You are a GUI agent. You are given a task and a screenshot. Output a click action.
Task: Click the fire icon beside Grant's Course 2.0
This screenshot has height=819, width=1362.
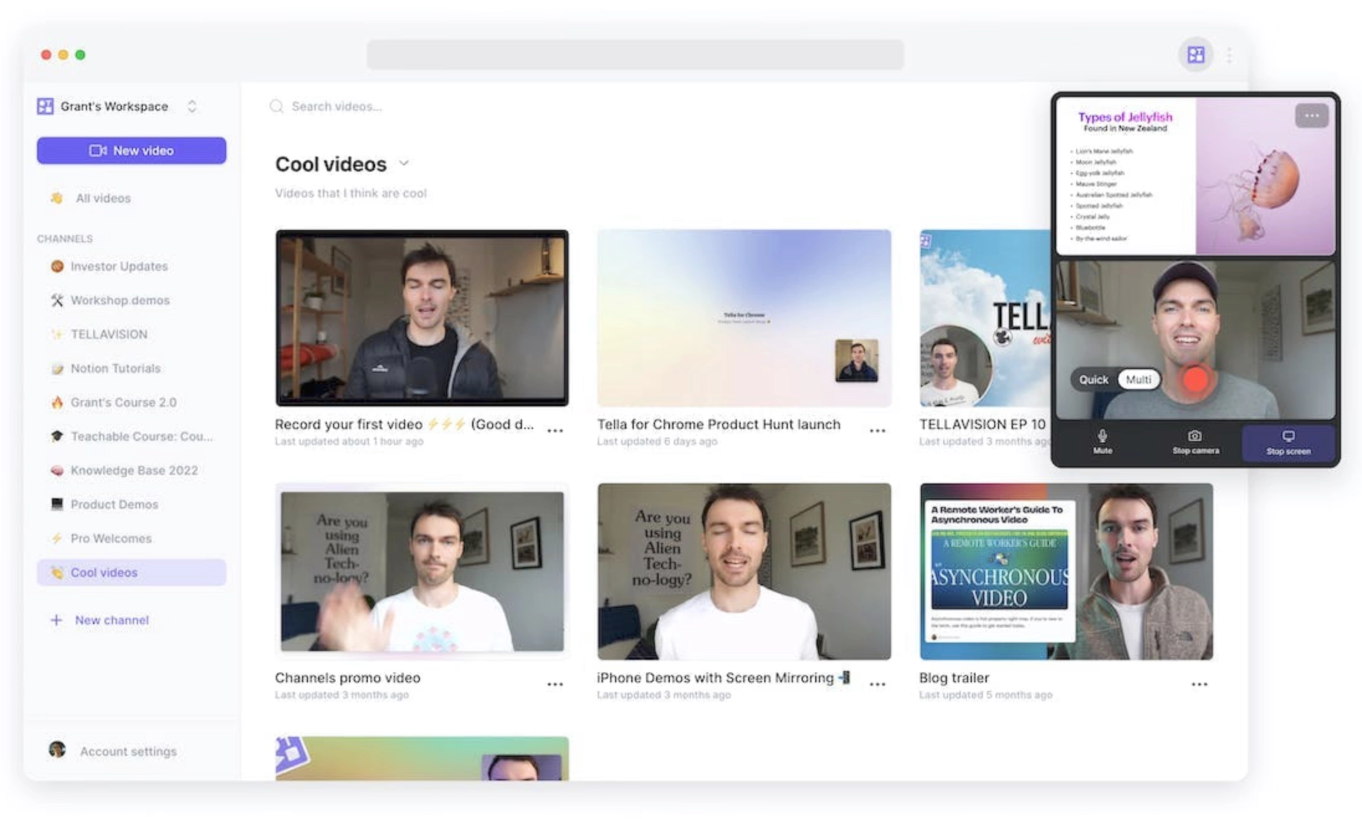[57, 402]
